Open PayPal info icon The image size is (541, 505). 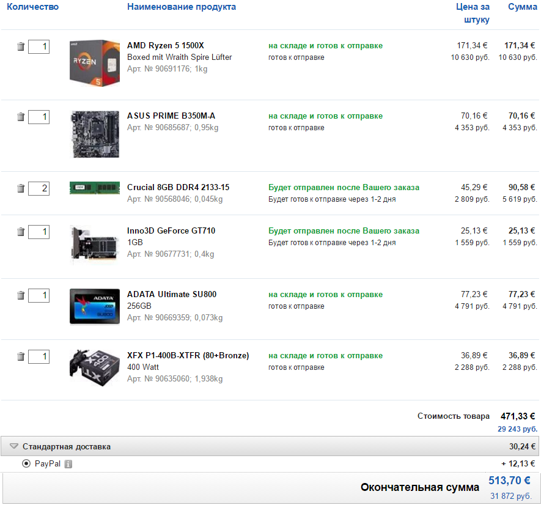68,464
